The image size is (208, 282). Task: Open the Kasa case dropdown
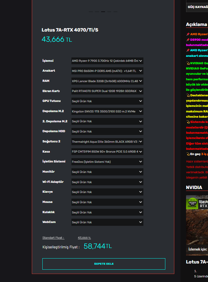(x=107, y=152)
